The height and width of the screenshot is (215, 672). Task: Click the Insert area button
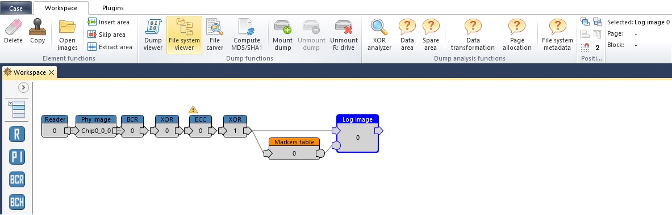[109, 21]
